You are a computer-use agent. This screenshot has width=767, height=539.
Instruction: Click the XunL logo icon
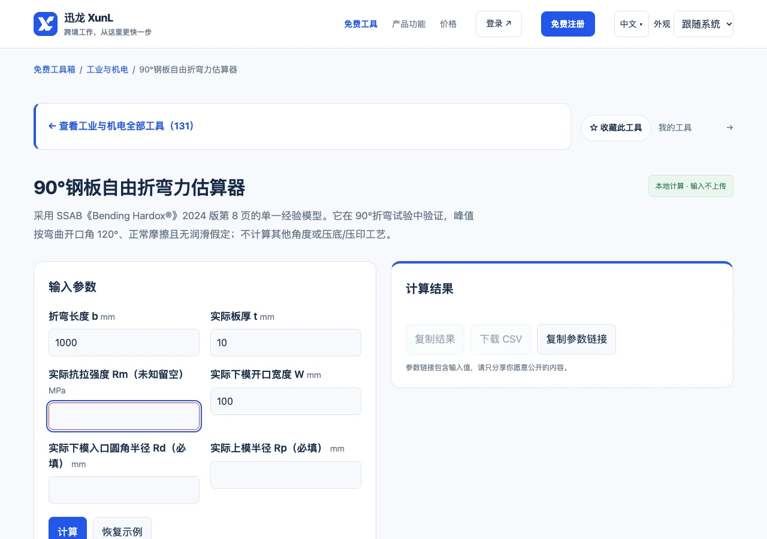(46, 24)
